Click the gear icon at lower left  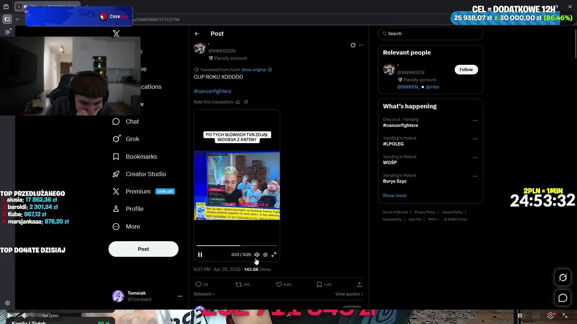(7, 303)
